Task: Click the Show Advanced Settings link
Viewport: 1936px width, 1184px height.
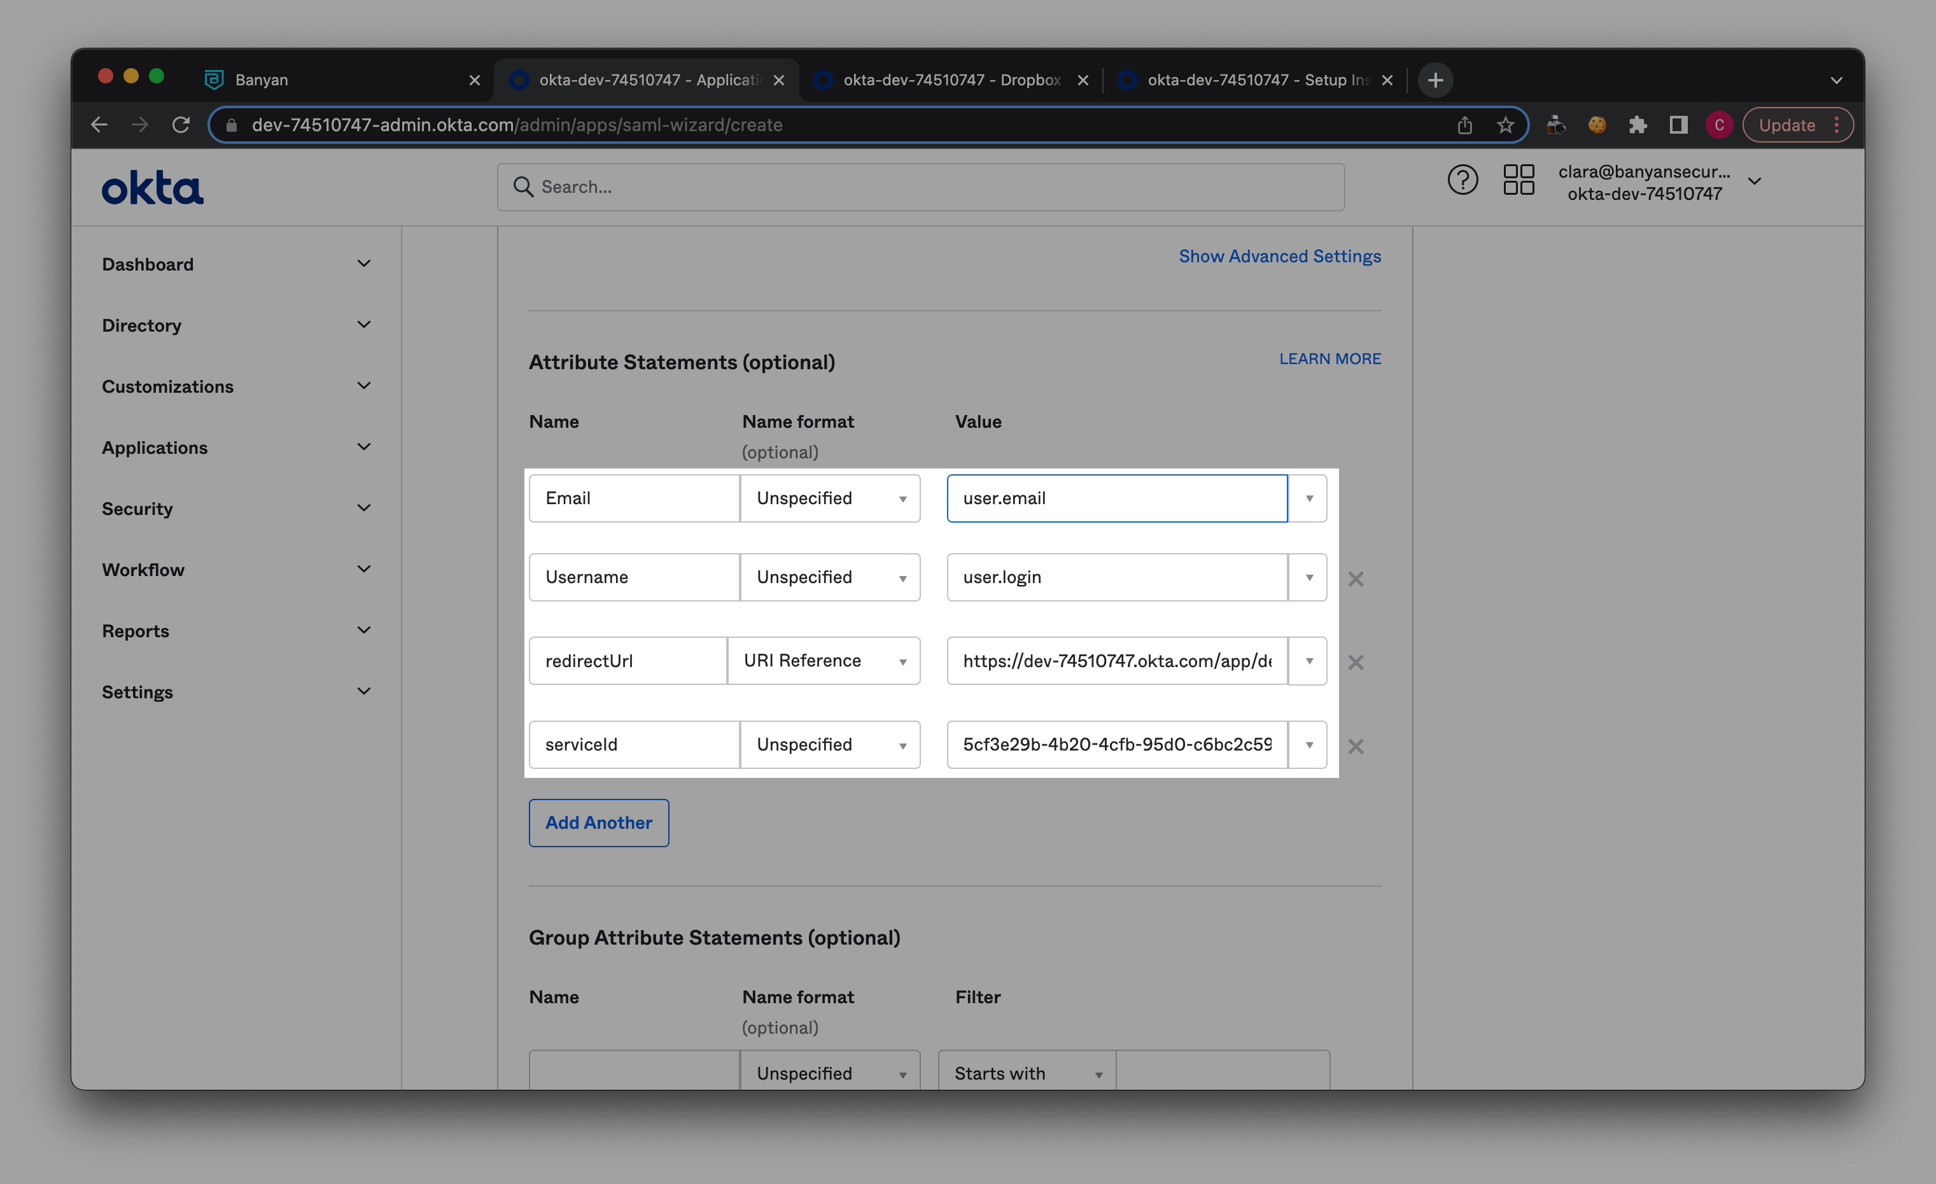Action: (1279, 256)
